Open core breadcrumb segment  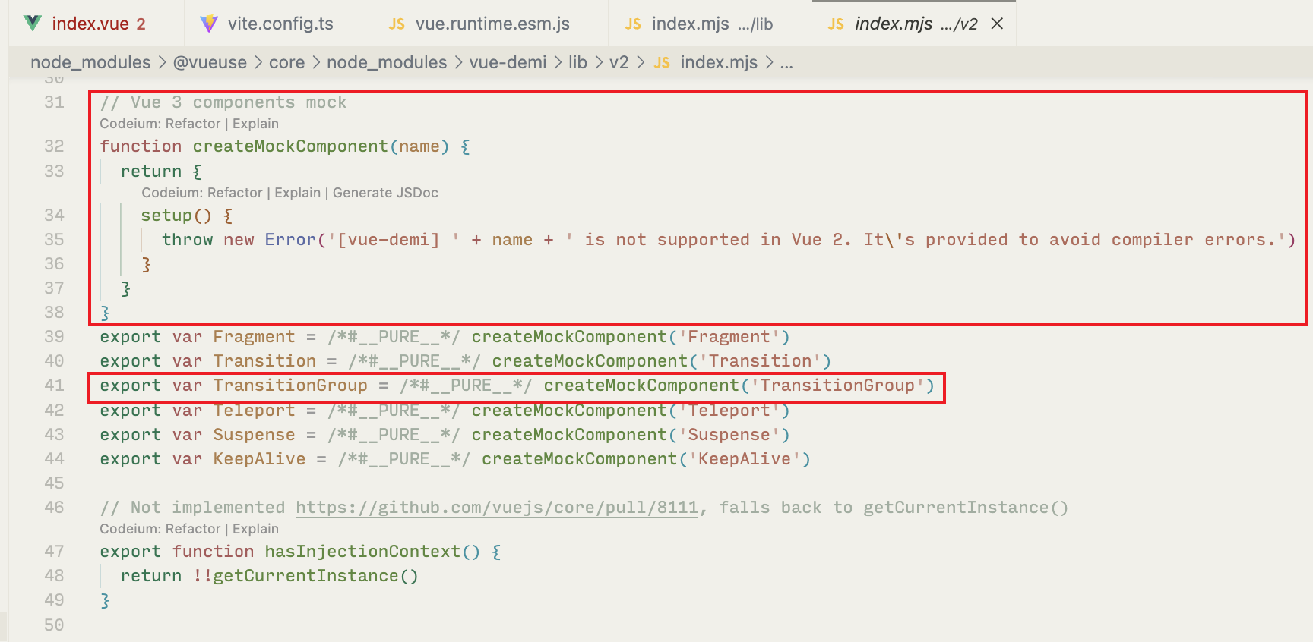click(x=286, y=62)
